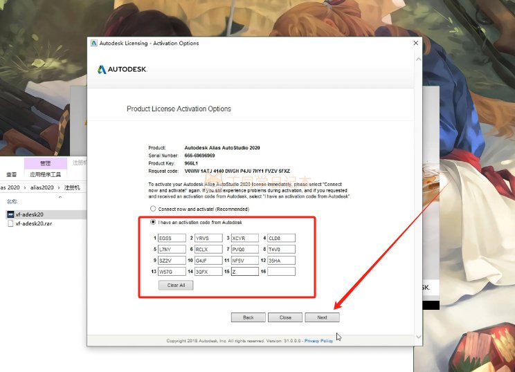
Task: Click activation code field 13 containing W57G
Action: pyautogui.click(x=172, y=272)
